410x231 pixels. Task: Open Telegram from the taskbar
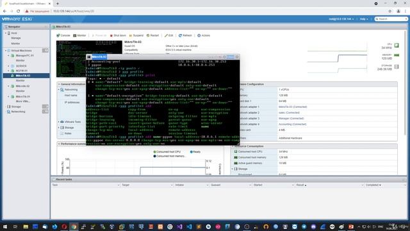[304, 227]
